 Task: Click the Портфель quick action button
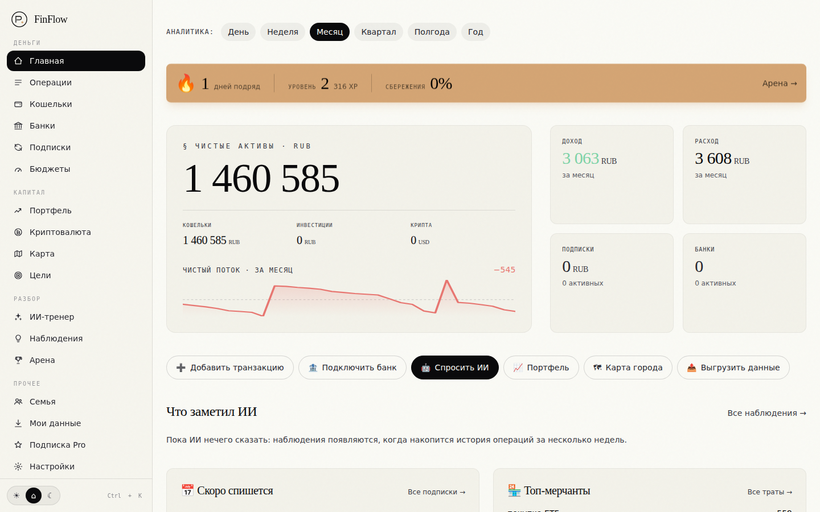point(541,368)
